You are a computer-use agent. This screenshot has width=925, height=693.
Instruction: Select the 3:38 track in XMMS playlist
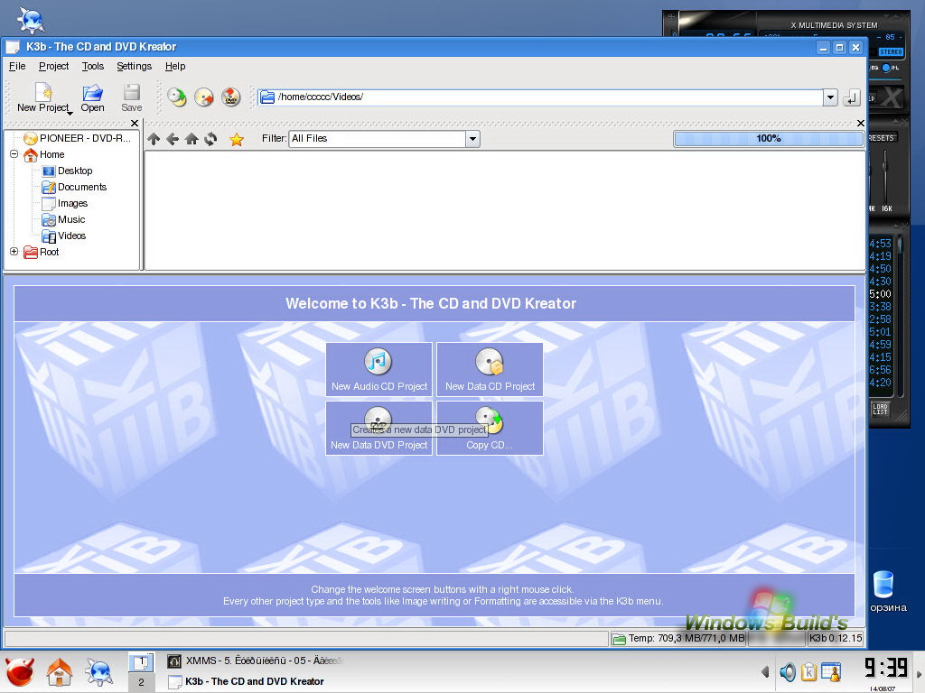(x=880, y=307)
